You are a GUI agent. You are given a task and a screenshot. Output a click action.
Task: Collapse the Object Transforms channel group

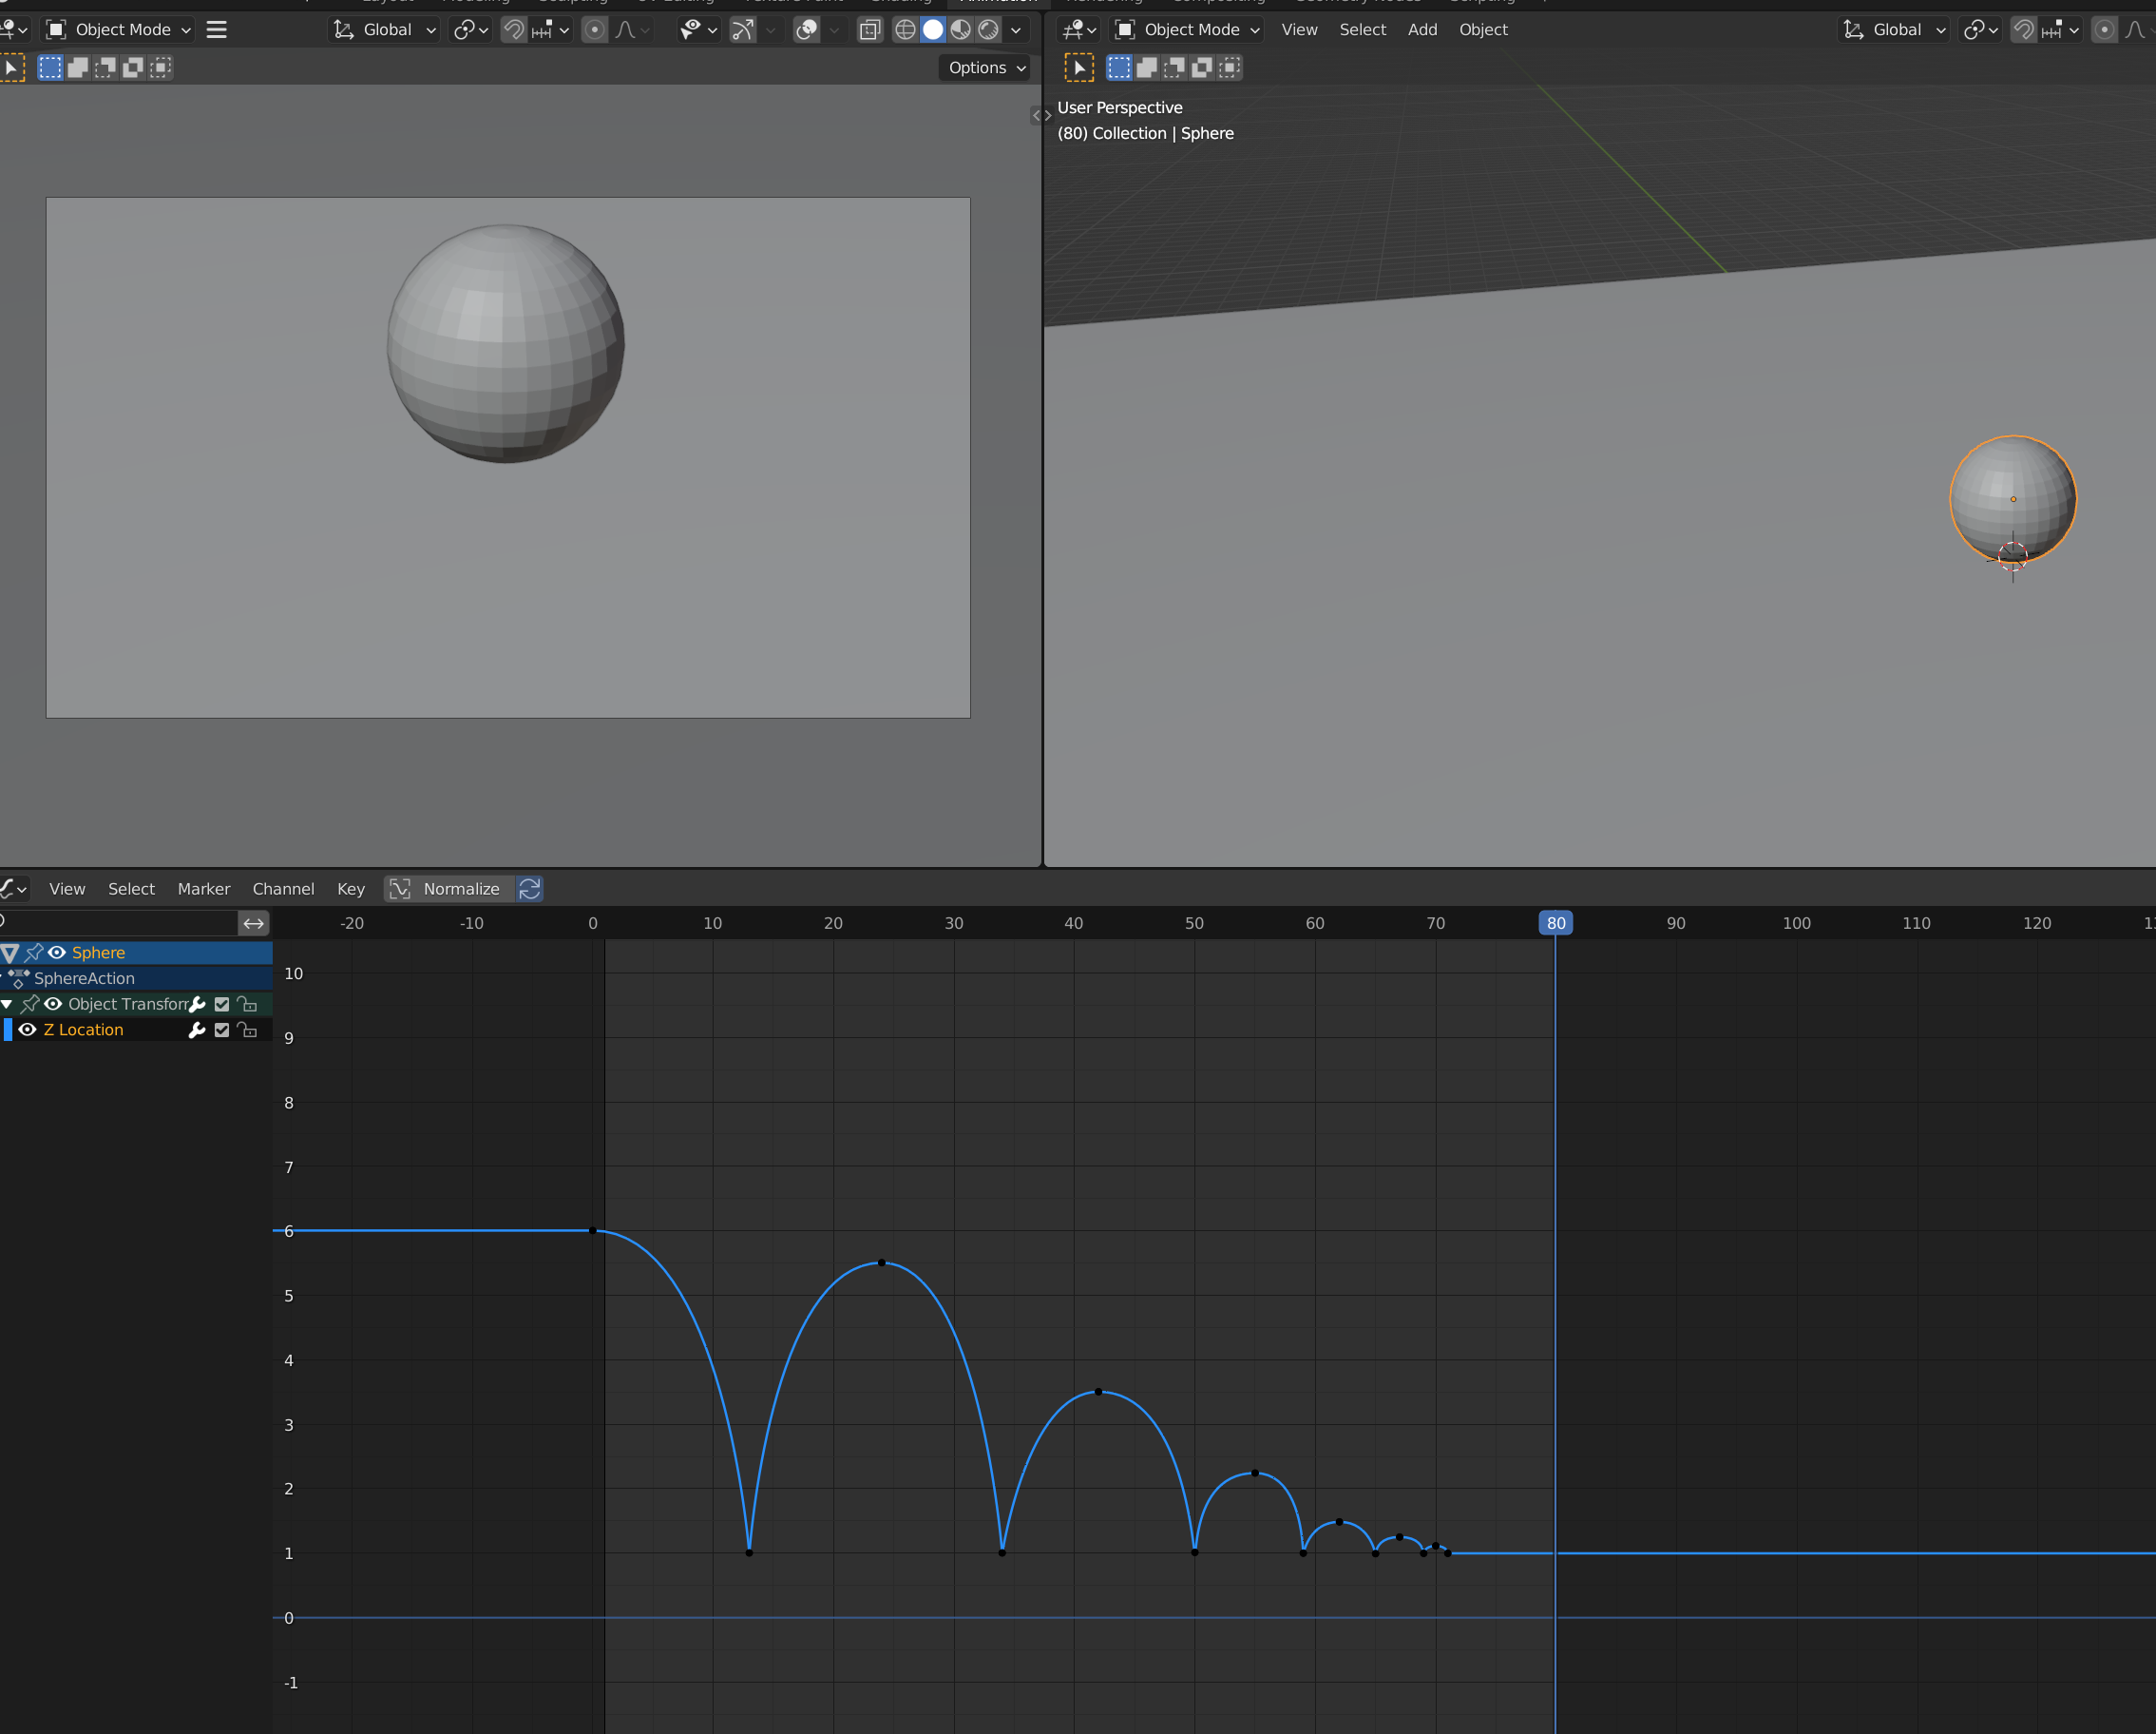tap(8, 1004)
